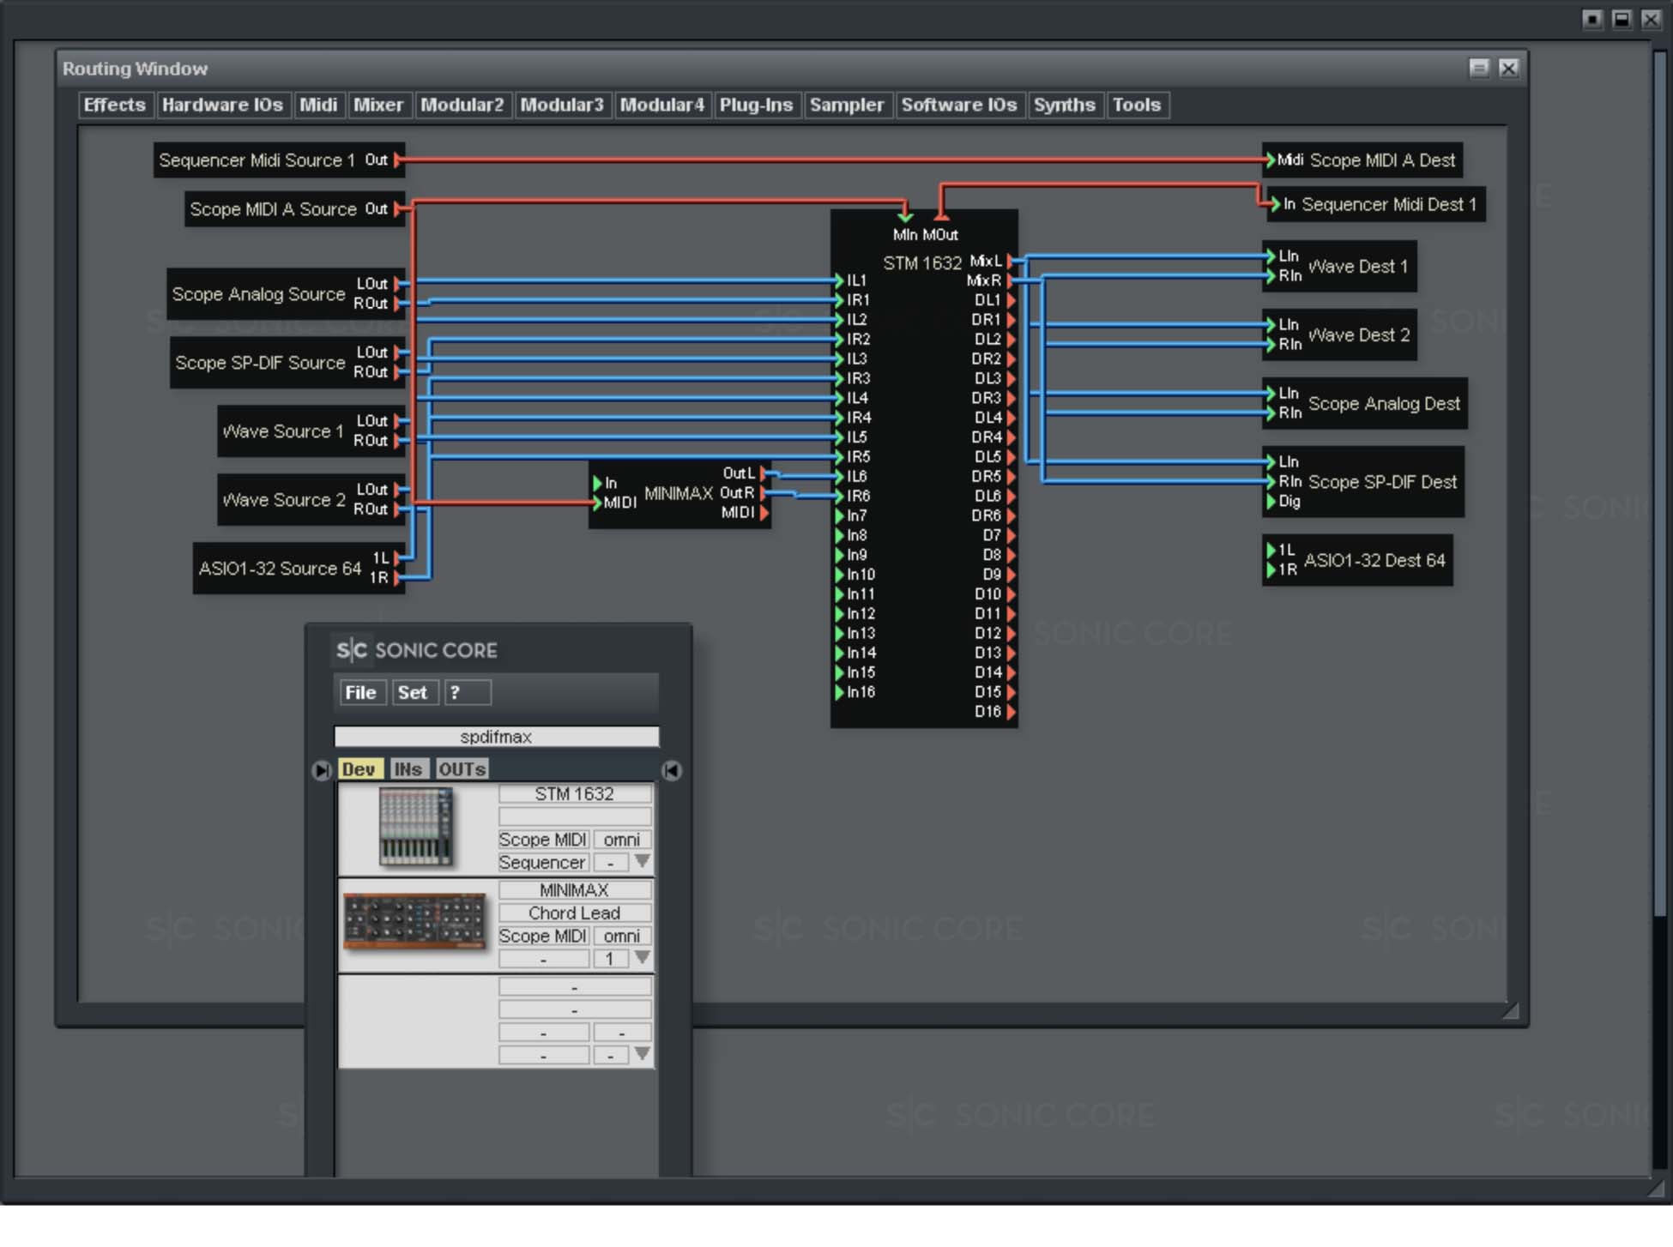
Task: Click the right-arrow collapse icon beside Dev tab
Action: [x=323, y=771]
